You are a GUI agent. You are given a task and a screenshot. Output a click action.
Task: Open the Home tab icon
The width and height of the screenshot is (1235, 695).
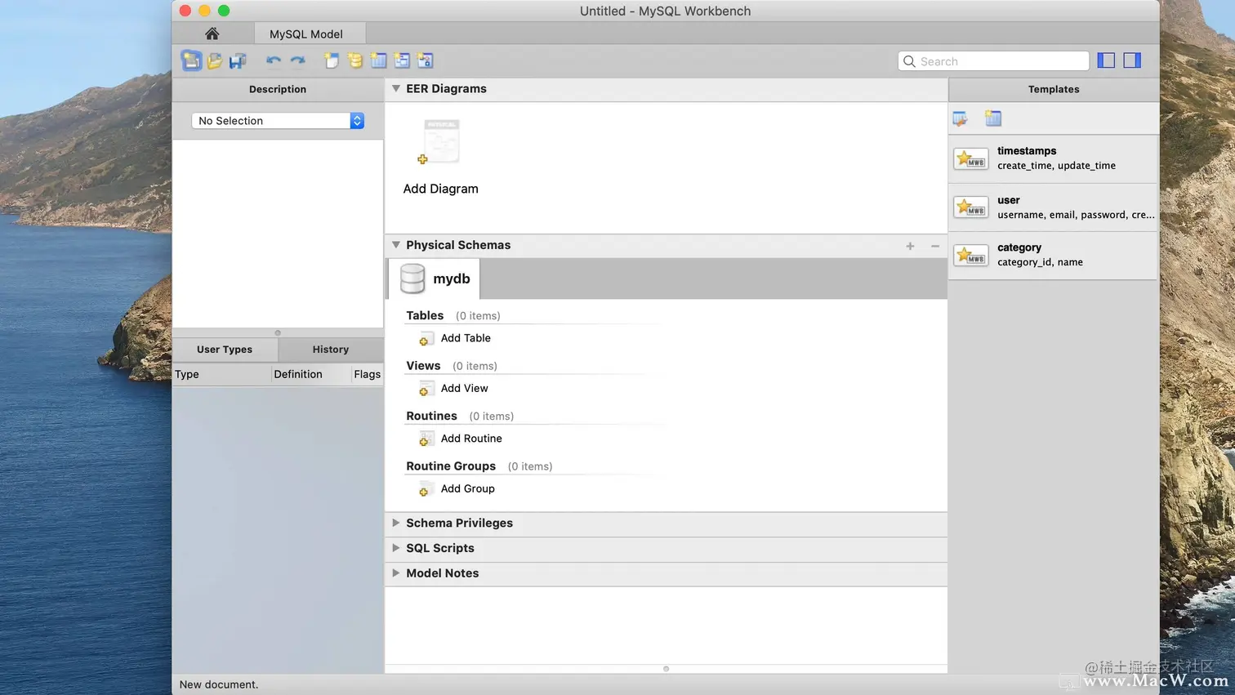(x=212, y=33)
